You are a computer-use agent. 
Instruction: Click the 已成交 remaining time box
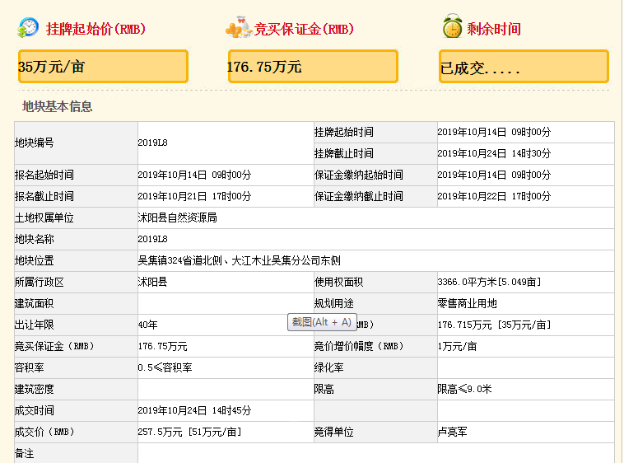coord(524,67)
